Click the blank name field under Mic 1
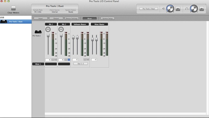Screen dimensions: 209x118 pyautogui.click(x=51, y=64)
